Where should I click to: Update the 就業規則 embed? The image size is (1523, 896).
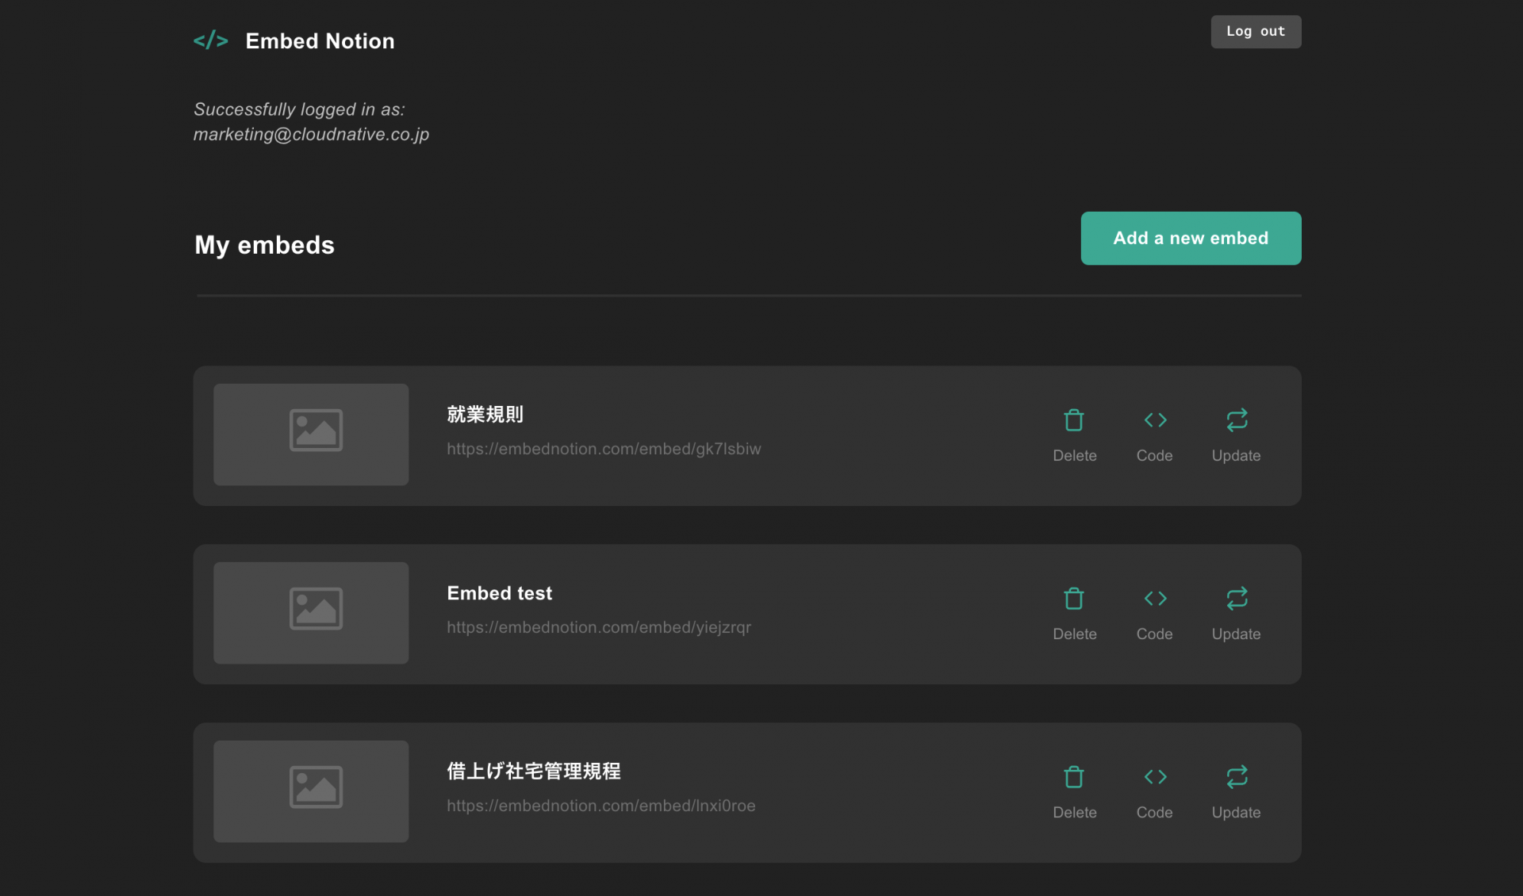[1236, 435]
